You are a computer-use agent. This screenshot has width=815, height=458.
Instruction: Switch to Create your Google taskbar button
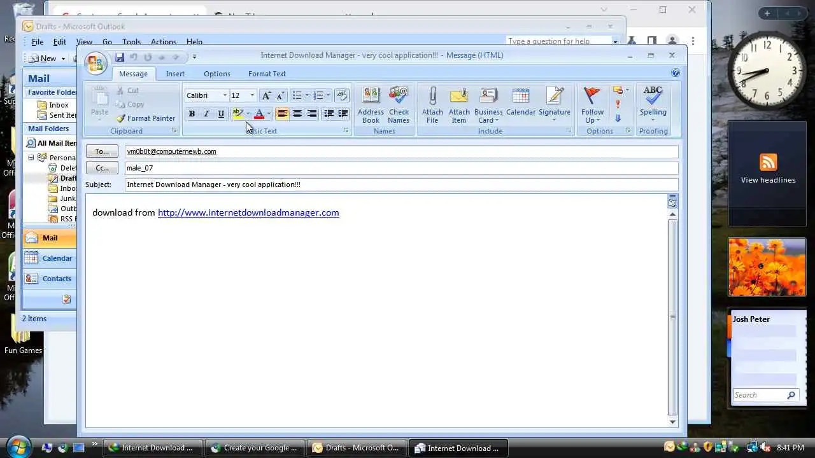(253, 448)
